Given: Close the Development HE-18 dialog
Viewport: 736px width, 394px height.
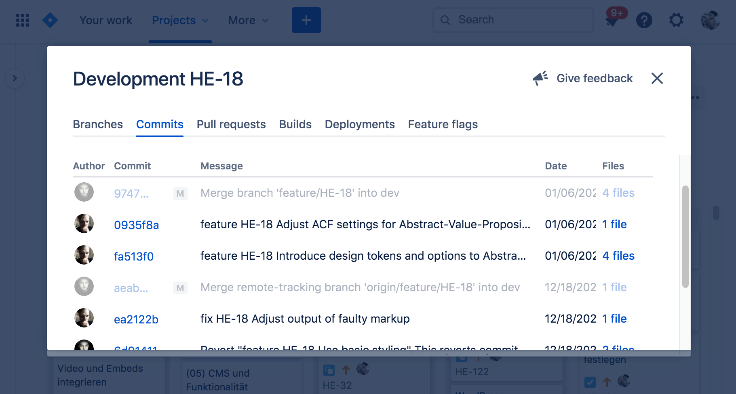Looking at the screenshot, I should coord(657,78).
